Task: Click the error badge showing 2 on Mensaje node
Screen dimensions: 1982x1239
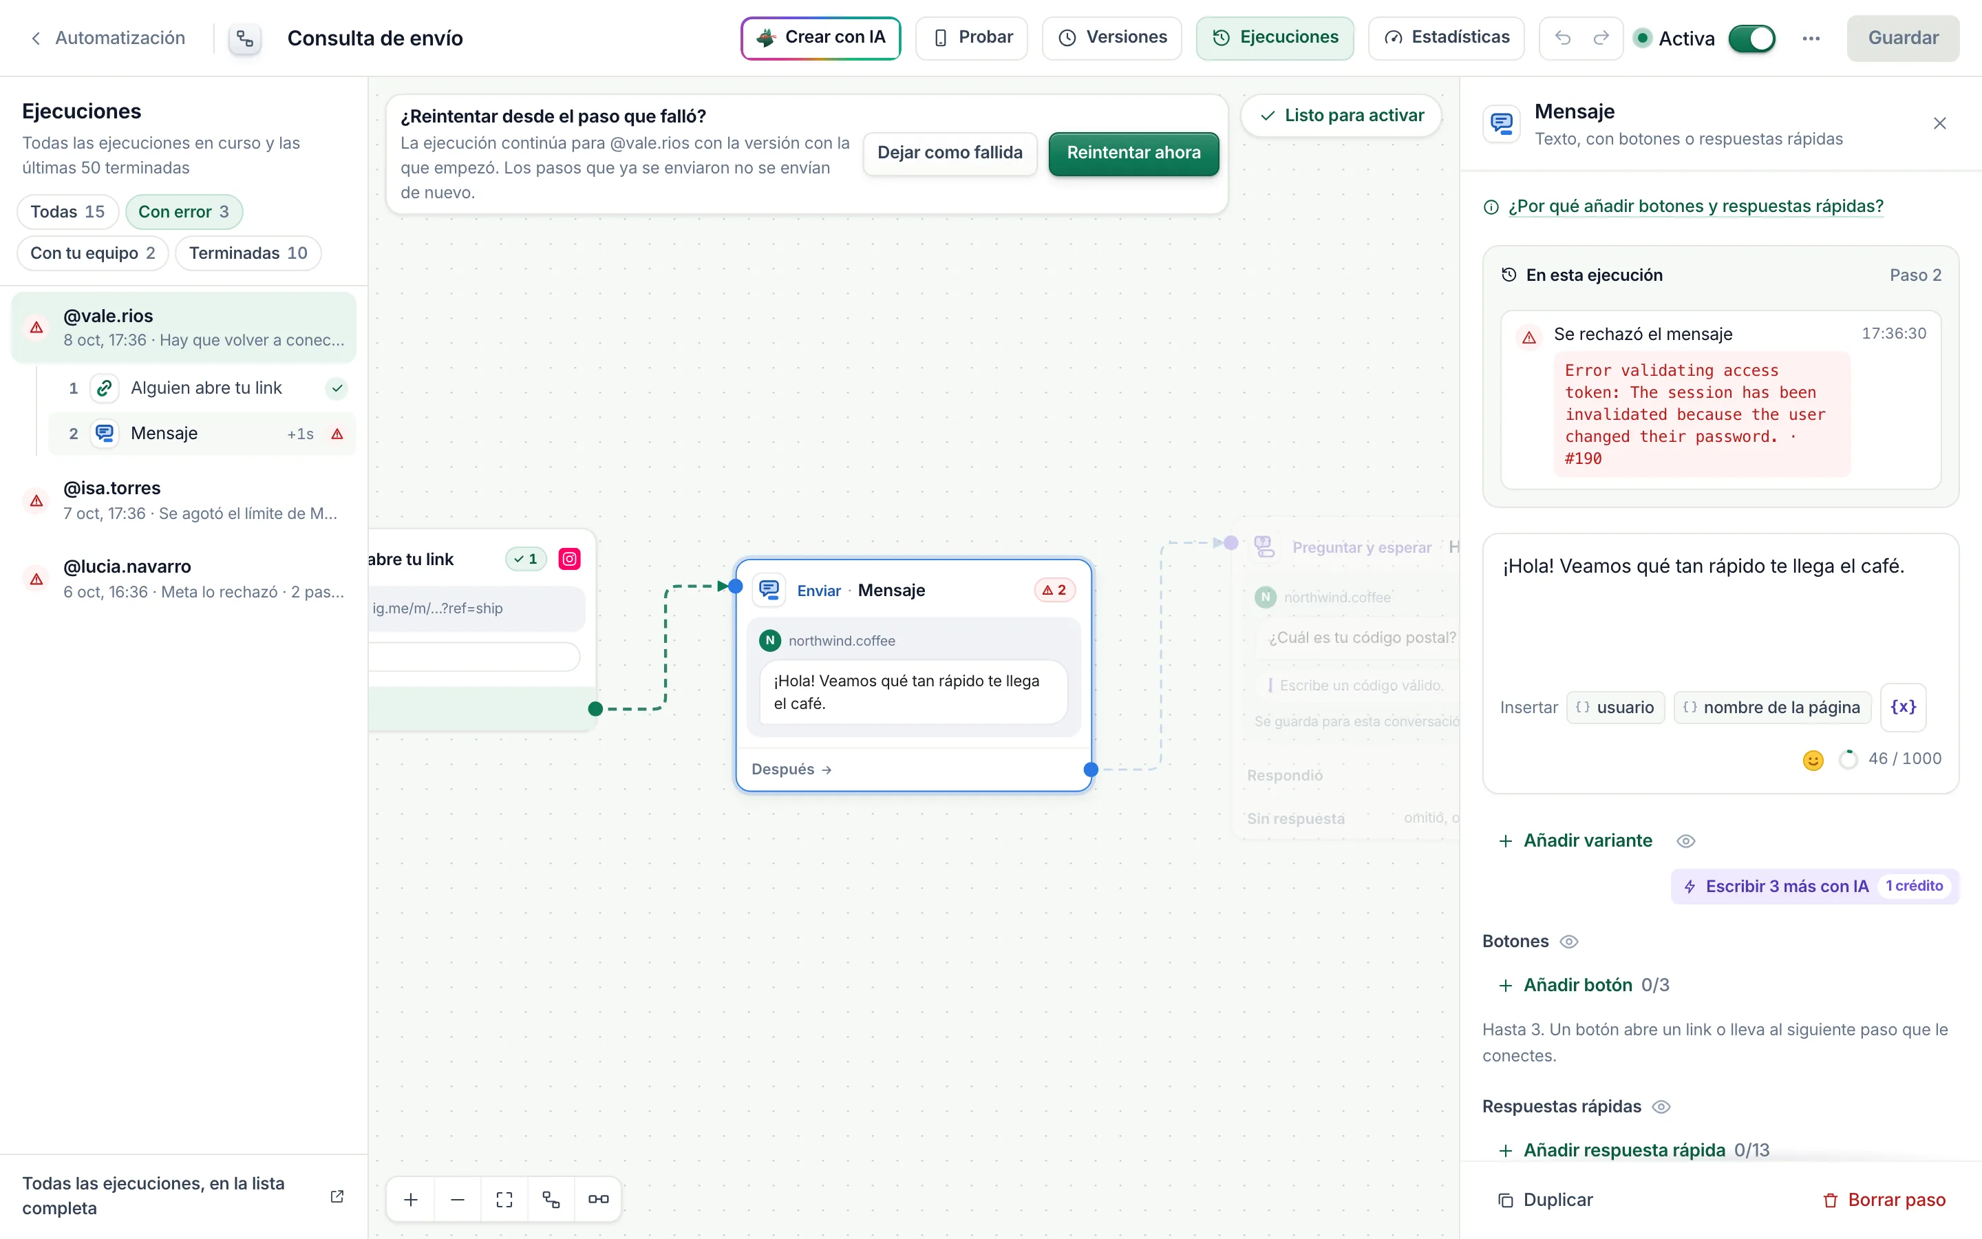Action: coord(1055,590)
